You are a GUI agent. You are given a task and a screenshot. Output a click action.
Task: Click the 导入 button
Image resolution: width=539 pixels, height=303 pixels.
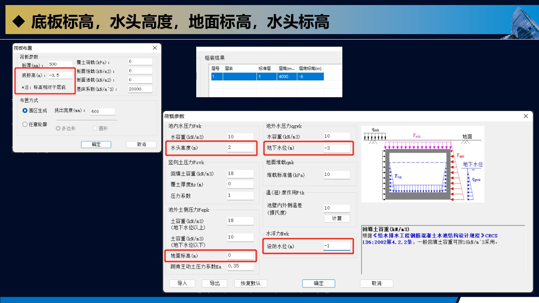click(182, 283)
